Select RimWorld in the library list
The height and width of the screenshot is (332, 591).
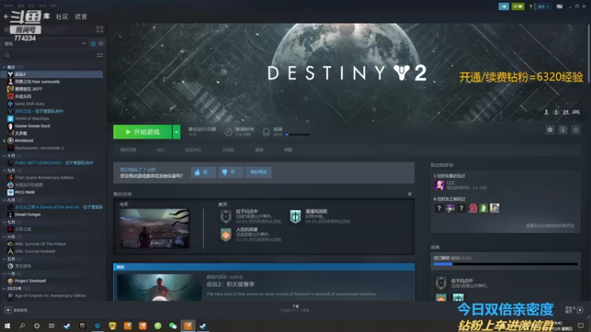pos(24,140)
